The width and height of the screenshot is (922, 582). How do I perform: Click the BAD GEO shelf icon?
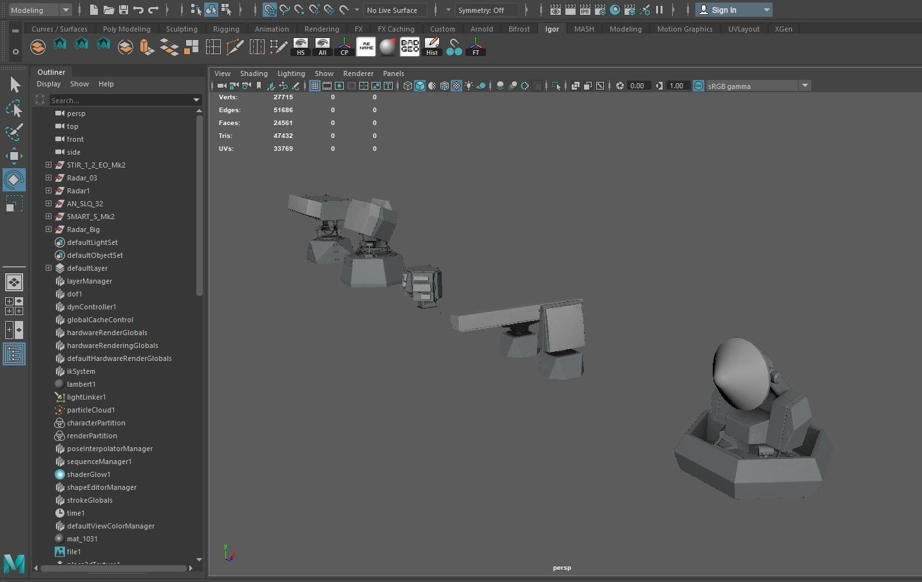(409, 47)
